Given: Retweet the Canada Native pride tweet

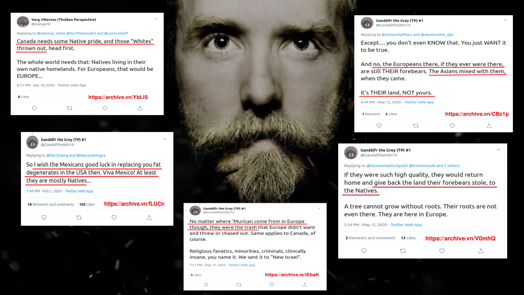Looking at the screenshot, I should [x=69, y=108].
